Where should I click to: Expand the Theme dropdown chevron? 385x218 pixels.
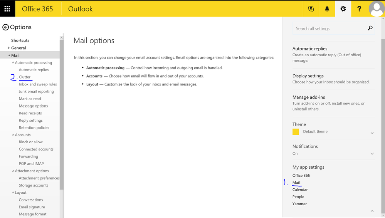pyautogui.click(x=372, y=133)
